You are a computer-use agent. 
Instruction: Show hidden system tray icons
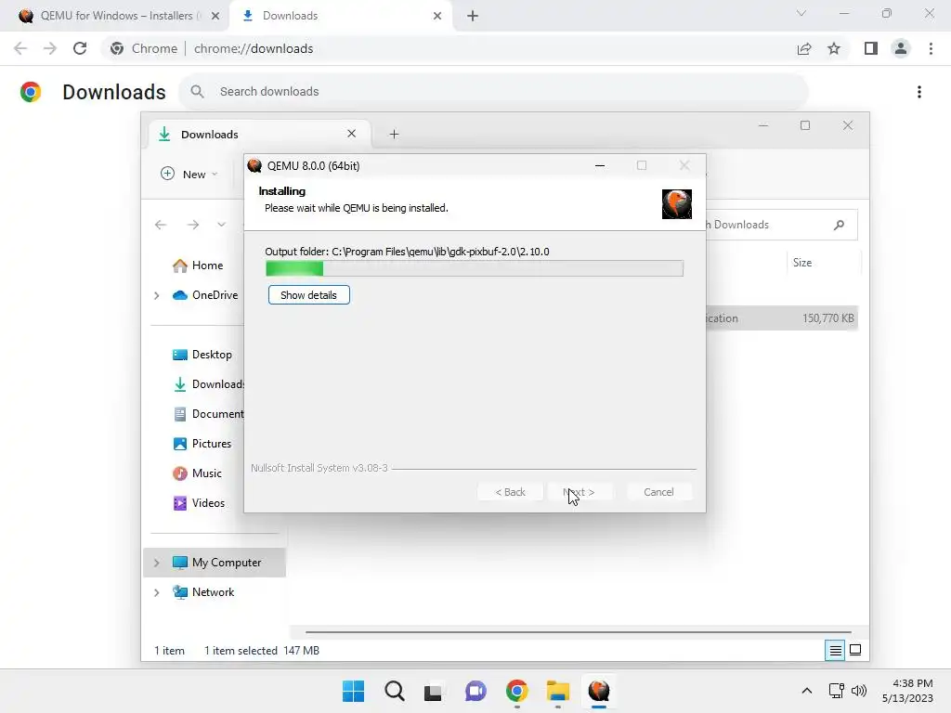(807, 691)
